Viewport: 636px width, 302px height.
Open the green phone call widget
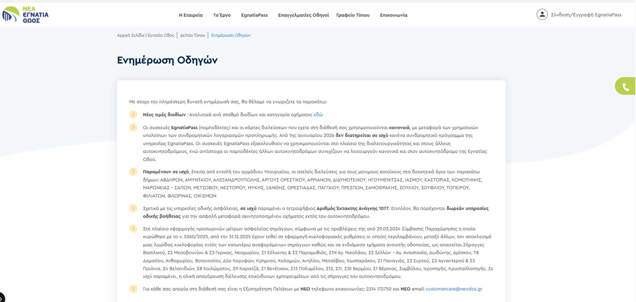click(625, 86)
